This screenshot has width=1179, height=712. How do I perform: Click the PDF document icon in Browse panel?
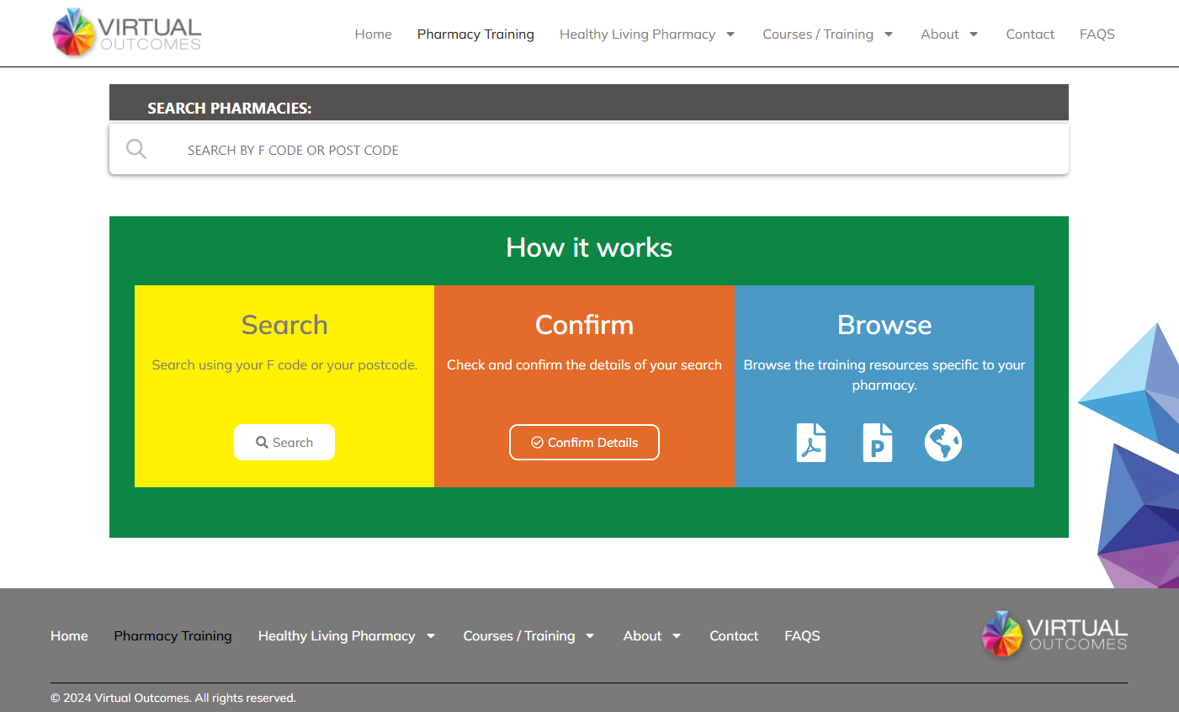(810, 443)
